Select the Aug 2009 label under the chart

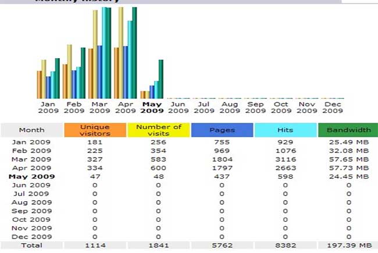(x=230, y=107)
